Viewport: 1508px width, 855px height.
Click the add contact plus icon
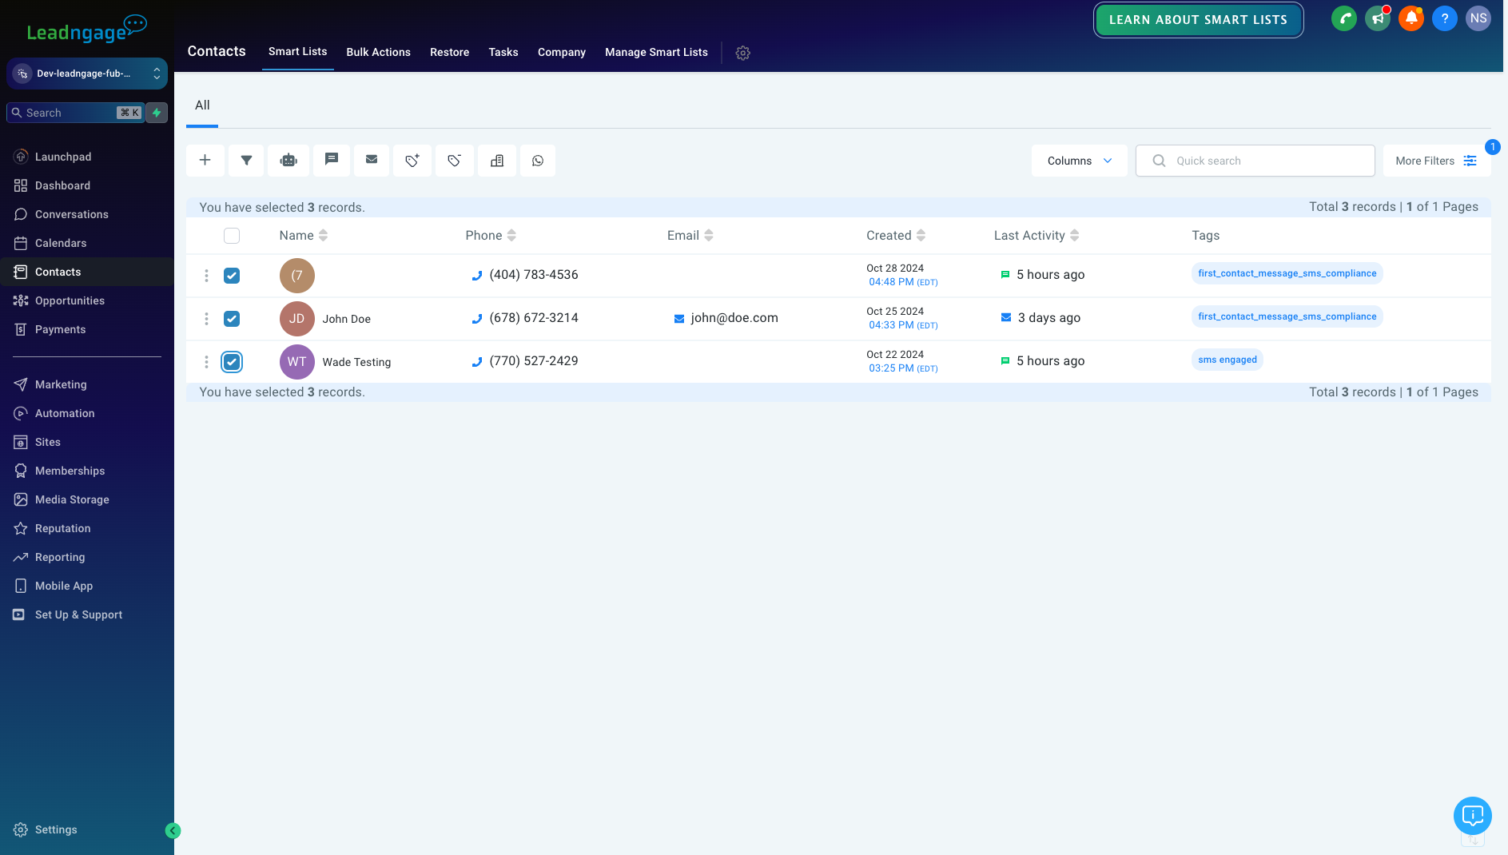pyautogui.click(x=205, y=161)
